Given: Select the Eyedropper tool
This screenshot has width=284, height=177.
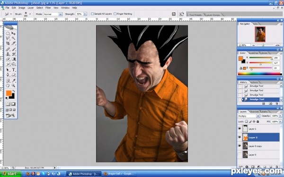Looking at the screenshot, I should point(14,81).
